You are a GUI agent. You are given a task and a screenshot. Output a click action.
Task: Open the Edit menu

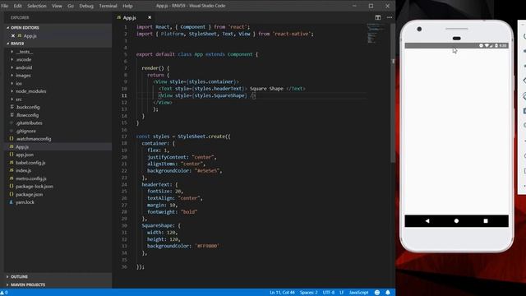coord(18,6)
